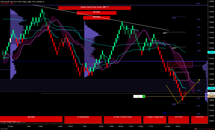Click the dark red rectangle zone near 15200
The image size is (215, 130).
pyautogui.click(x=180, y=64)
